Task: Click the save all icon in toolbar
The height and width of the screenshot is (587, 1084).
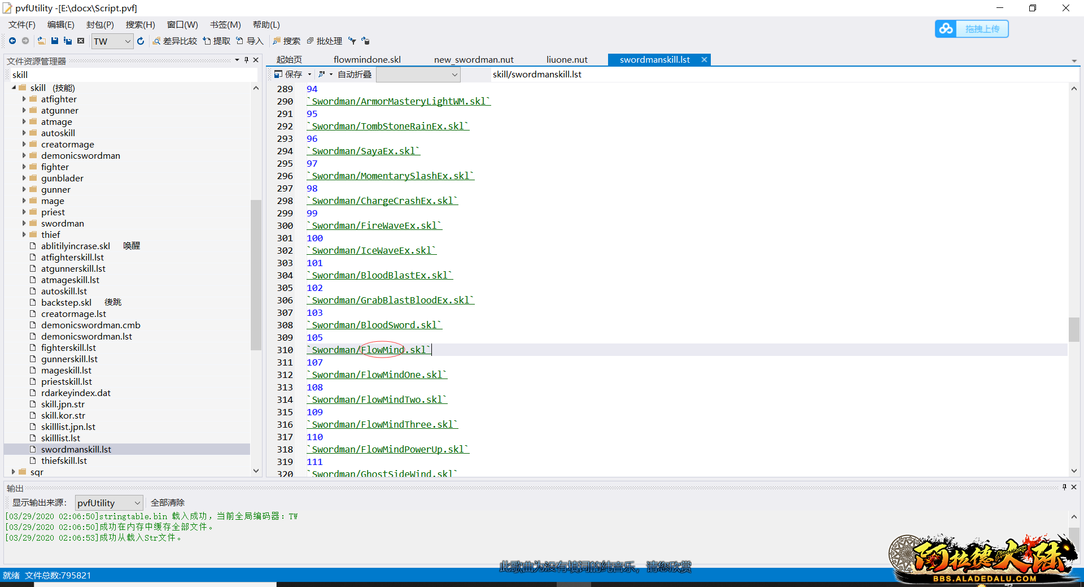Action: (68, 41)
